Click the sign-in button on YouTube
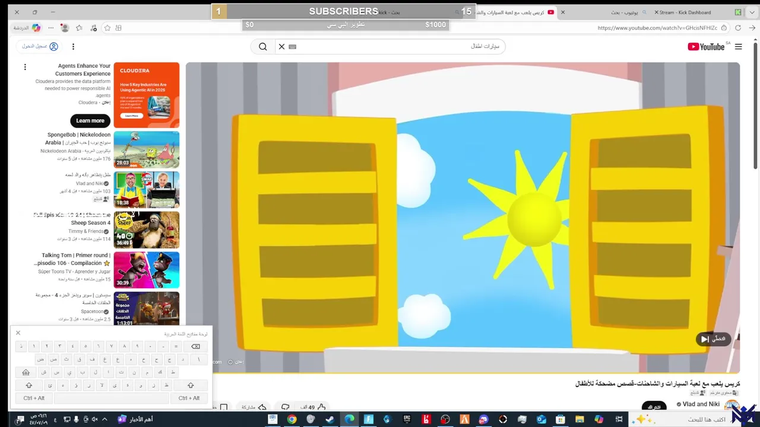This screenshot has height=427, width=760. (x=40, y=46)
